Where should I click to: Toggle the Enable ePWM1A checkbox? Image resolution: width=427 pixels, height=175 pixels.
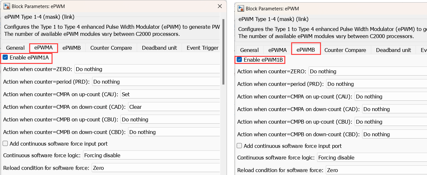click(x=5, y=57)
